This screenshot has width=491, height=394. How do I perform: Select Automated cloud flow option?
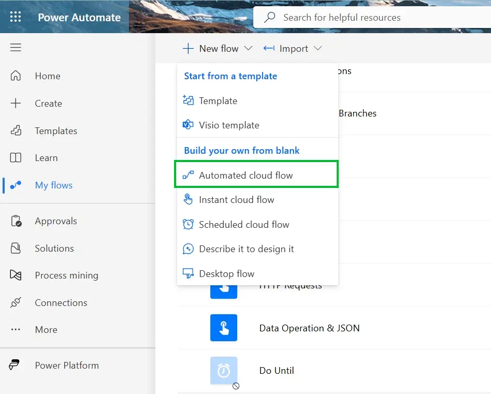256,174
